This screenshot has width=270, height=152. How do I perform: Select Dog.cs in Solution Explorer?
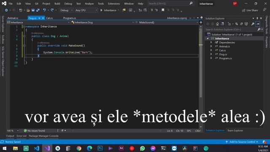223,54
